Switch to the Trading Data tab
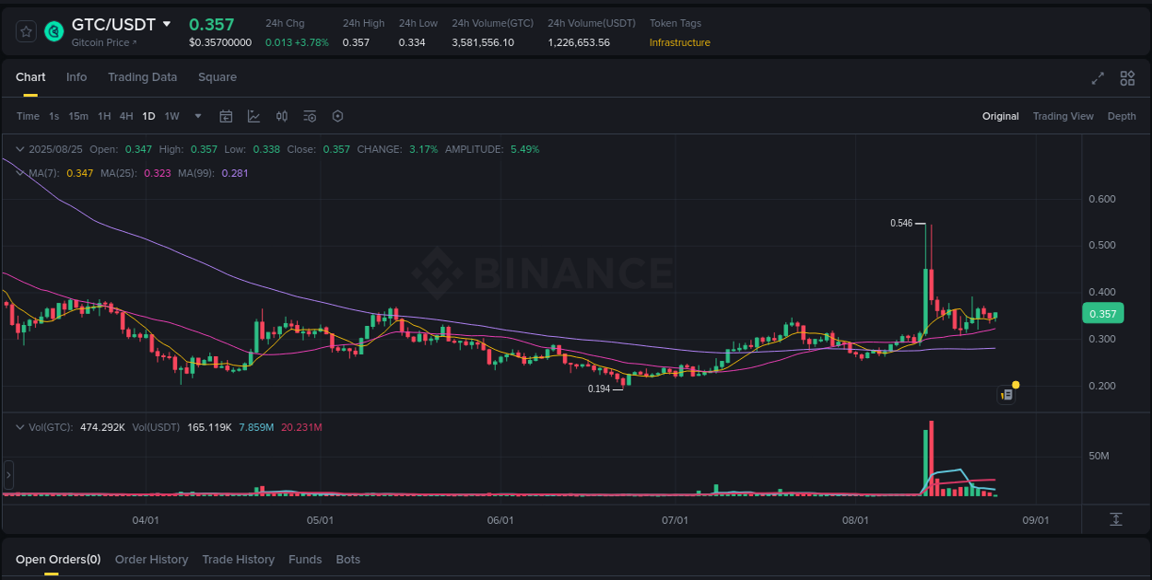Image resolution: width=1152 pixels, height=580 pixels. tap(142, 77)
